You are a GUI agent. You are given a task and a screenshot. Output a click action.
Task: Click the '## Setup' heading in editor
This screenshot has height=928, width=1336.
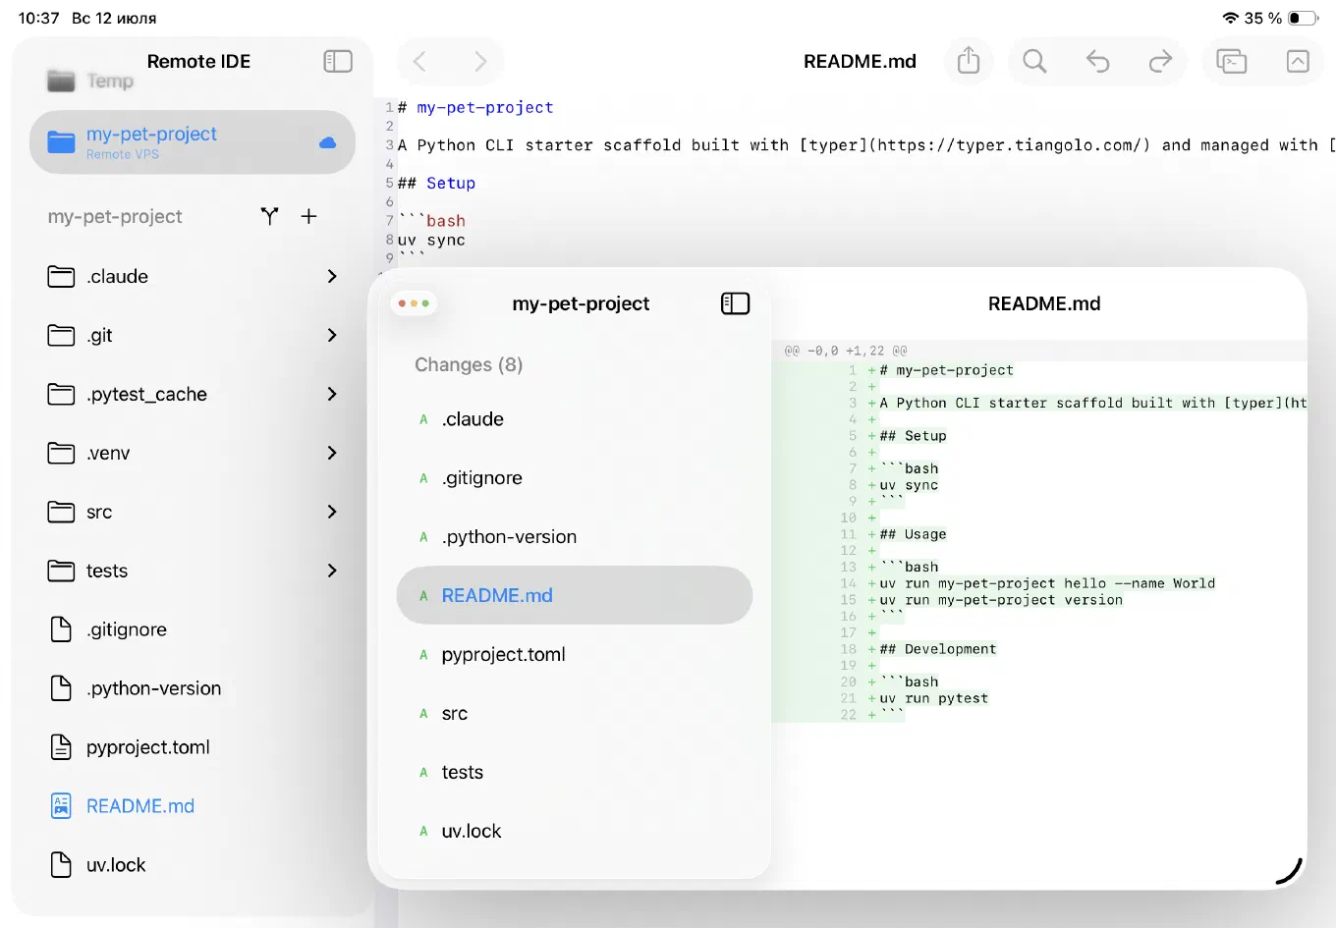click(x=436, y=184)
